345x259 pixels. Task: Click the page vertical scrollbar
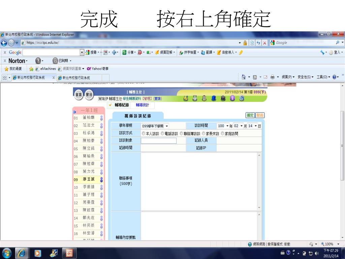point(342,145)
